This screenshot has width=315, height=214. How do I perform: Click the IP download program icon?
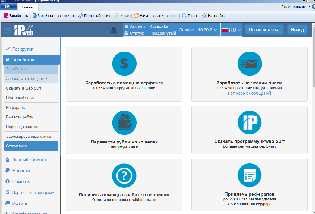point(250,122)
